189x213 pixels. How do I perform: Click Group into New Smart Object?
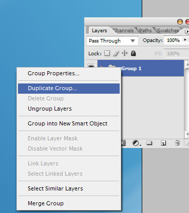pos(69,123)
